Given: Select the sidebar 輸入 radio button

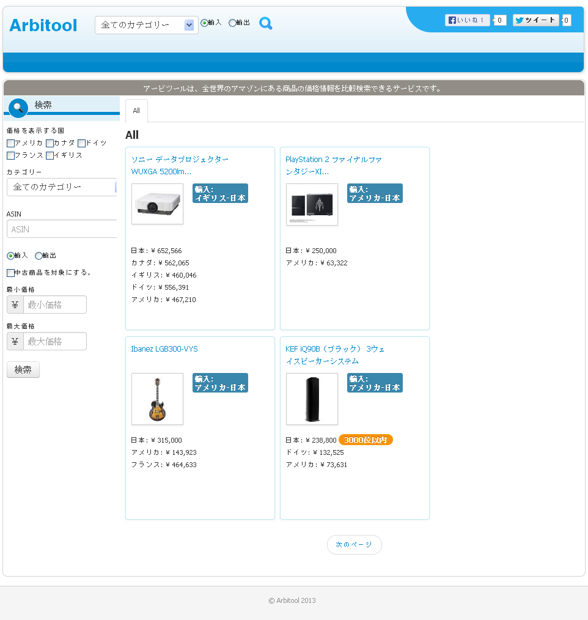Looking at the screenshot, I should pyautogui.click(x=10, y=256).
